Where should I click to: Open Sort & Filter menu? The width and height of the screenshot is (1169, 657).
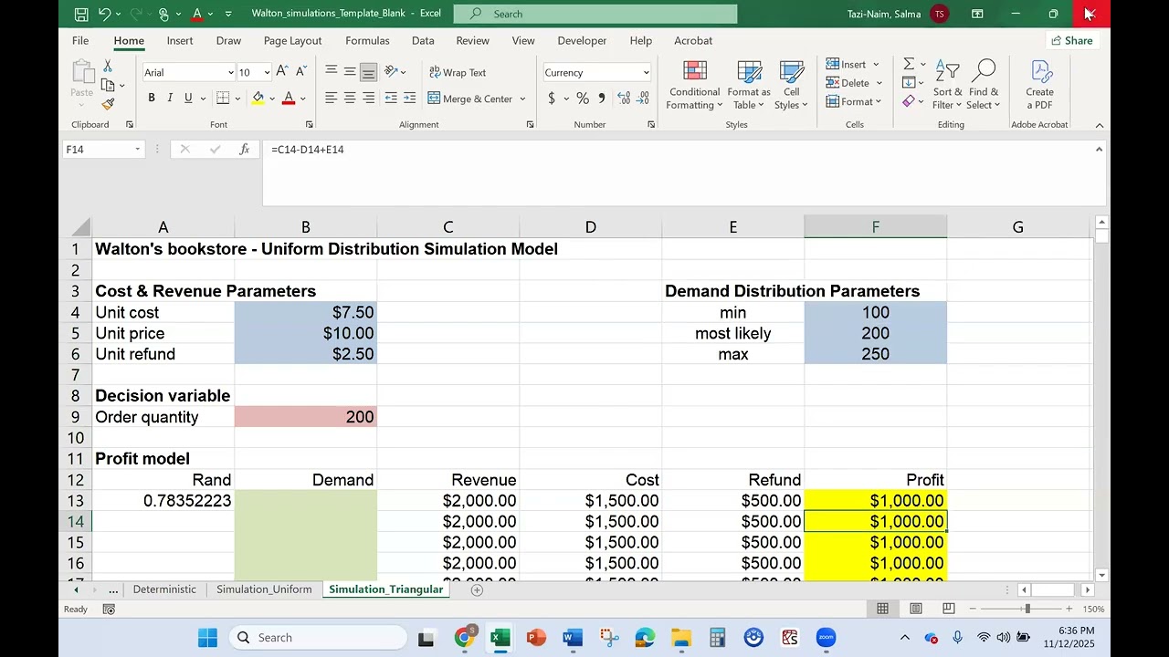click(x=947, y=86)
